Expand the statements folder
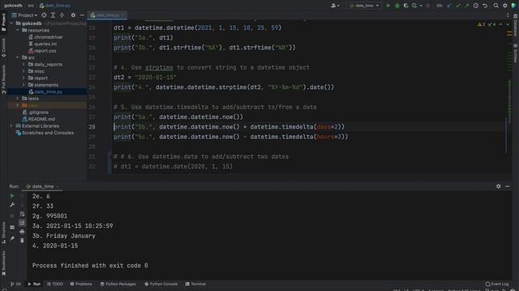 [x=24, y=85]
